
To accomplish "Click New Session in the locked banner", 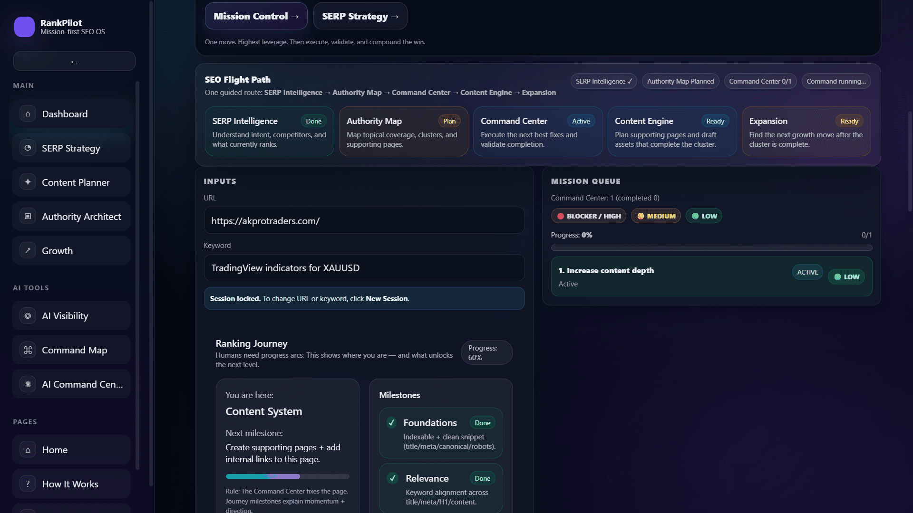I will tap(387, 298).
